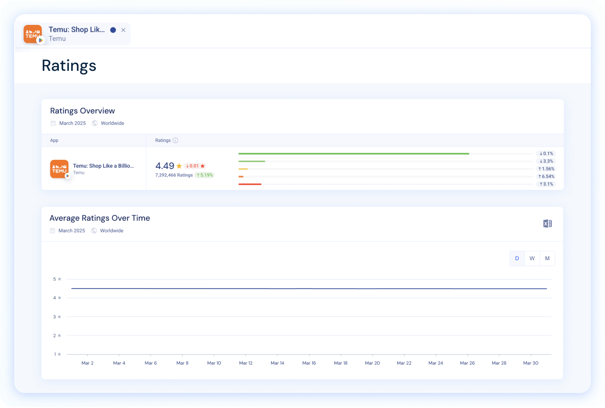Screen dimensions: 605x408
Task: Switch chart granularity to W
Action: pos(532,258)
